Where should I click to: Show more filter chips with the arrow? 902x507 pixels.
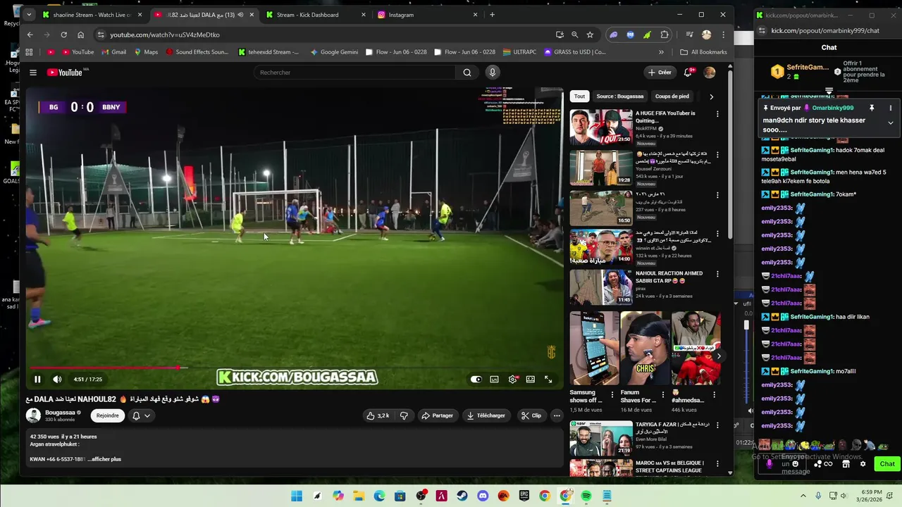pos(711,96)
